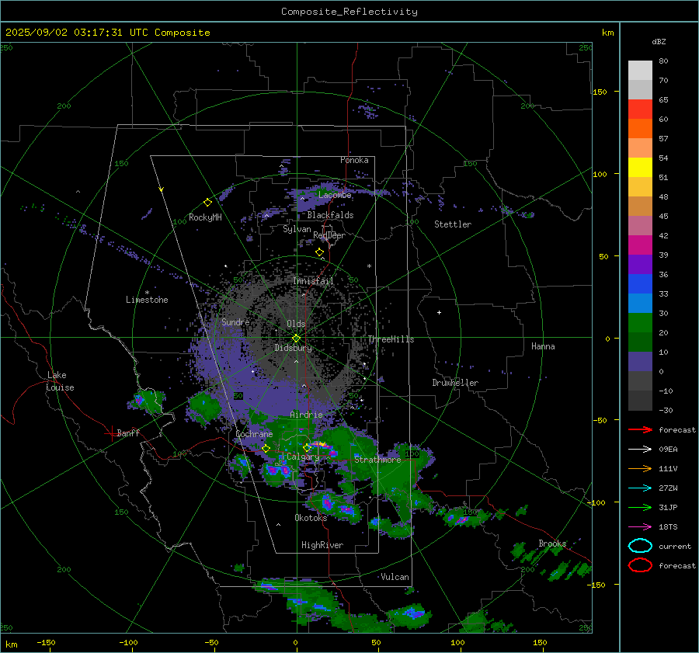Click the Stettler city label
Viewport: 699px width, 653px height.
[453, 224]
